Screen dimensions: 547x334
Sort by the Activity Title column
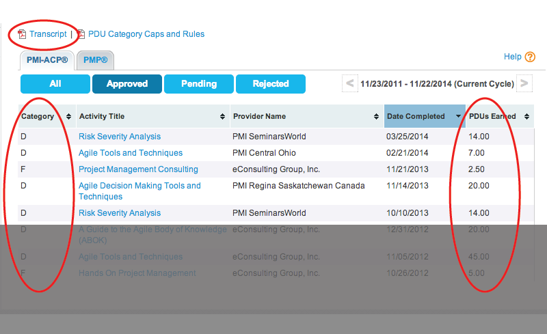tap(152, 116)
